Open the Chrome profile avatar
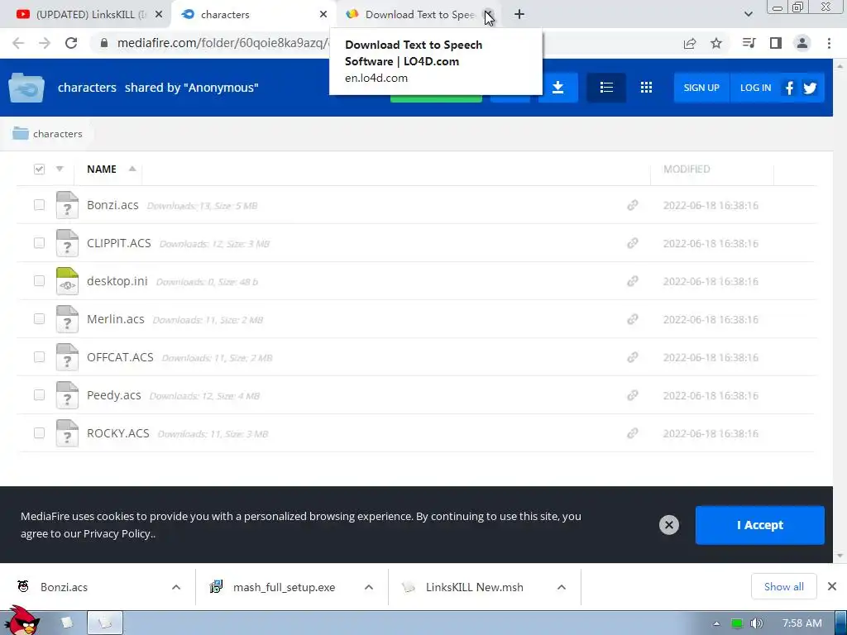The height and width of the screenshot is (635, 847). click(x=802, y=43)
